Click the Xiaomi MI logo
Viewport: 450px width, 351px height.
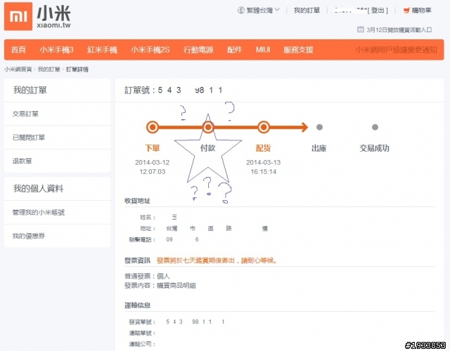click(x=18, y=16)
